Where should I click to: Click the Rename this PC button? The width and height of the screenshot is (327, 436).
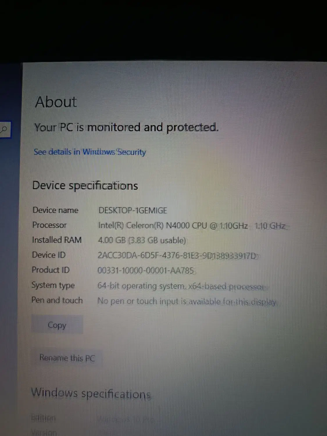point(67,358)
